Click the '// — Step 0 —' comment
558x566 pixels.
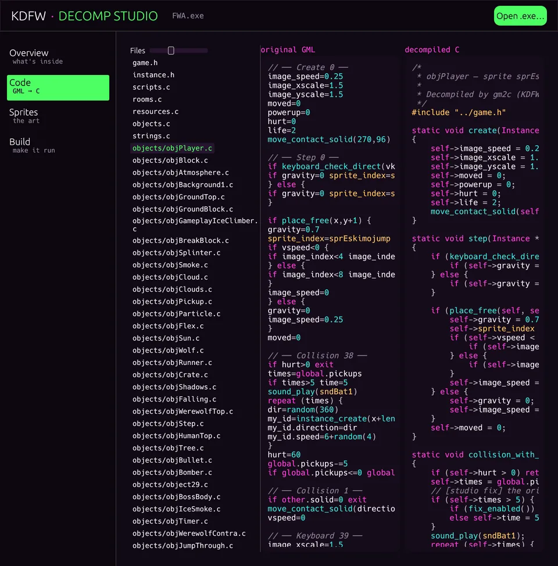coord(303,157)
